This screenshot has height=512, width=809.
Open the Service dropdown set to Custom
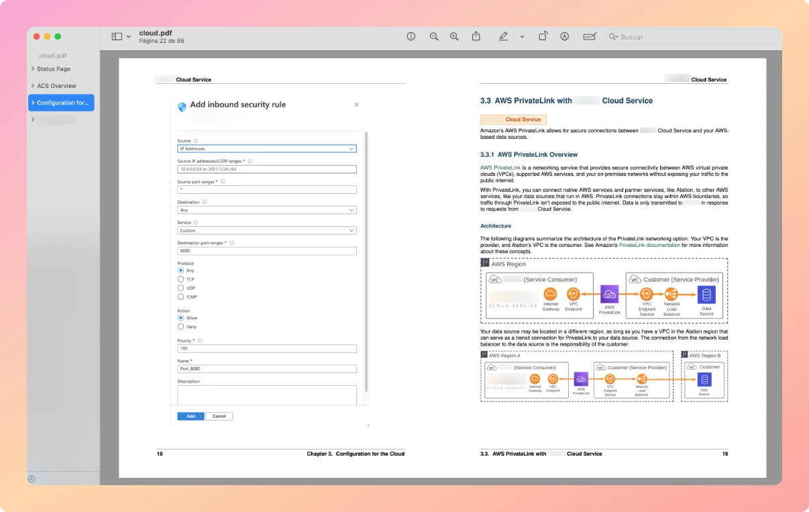point(267,230)
